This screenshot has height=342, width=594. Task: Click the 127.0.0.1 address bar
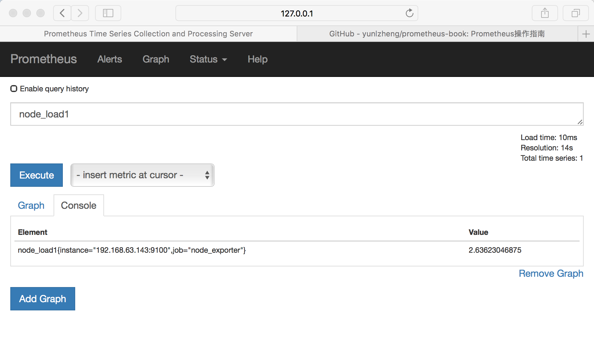tap(297, 13)
